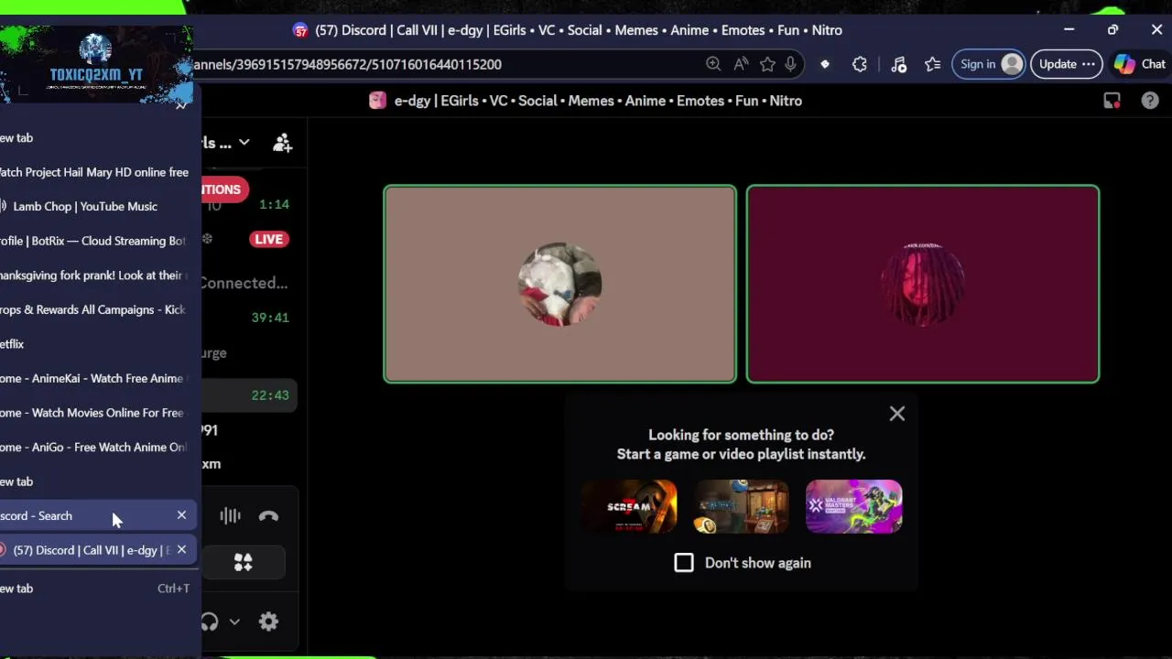This screenshot has height=659, width=1172.
Task: Click the red LIVE badge
Action: [x=269, y=239]
